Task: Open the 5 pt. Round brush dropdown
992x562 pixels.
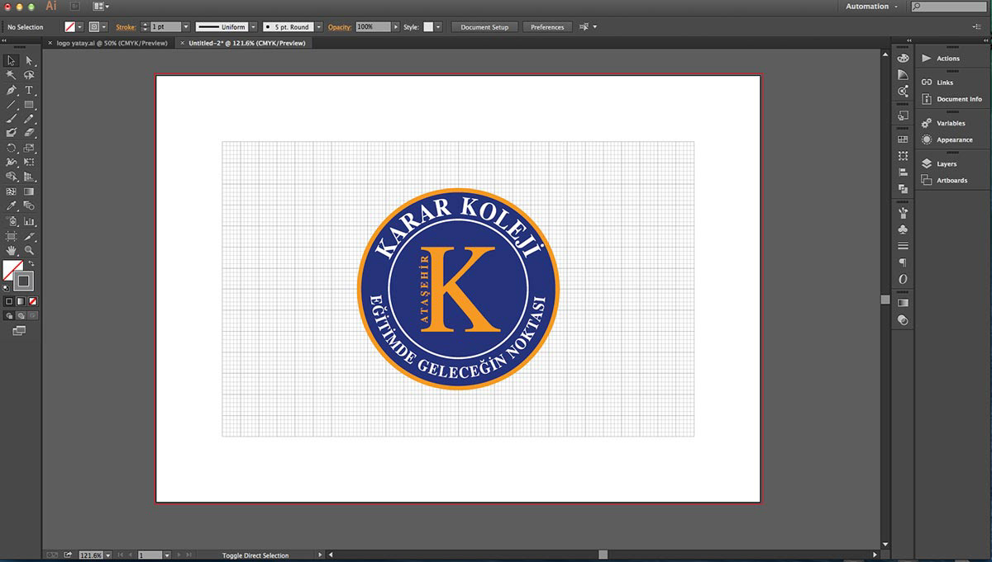Action: click(317, 27)
